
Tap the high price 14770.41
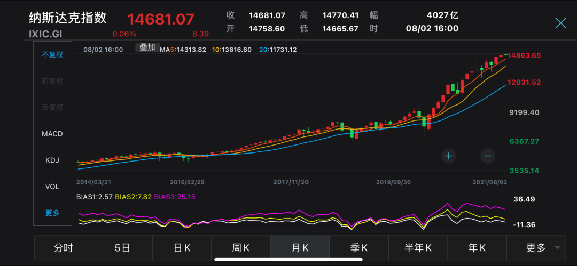point(340,15)
